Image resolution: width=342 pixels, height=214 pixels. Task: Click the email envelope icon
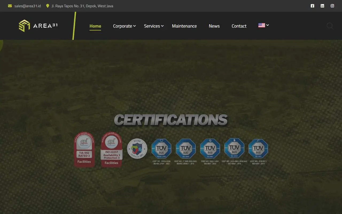pos(10,6)
